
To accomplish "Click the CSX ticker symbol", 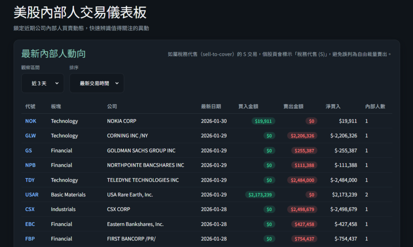I will [30, 209].
